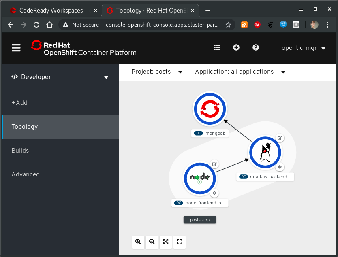Screen dimensions: 338x257
Task: Click the address bar URL field
Action: click(162, 25)
